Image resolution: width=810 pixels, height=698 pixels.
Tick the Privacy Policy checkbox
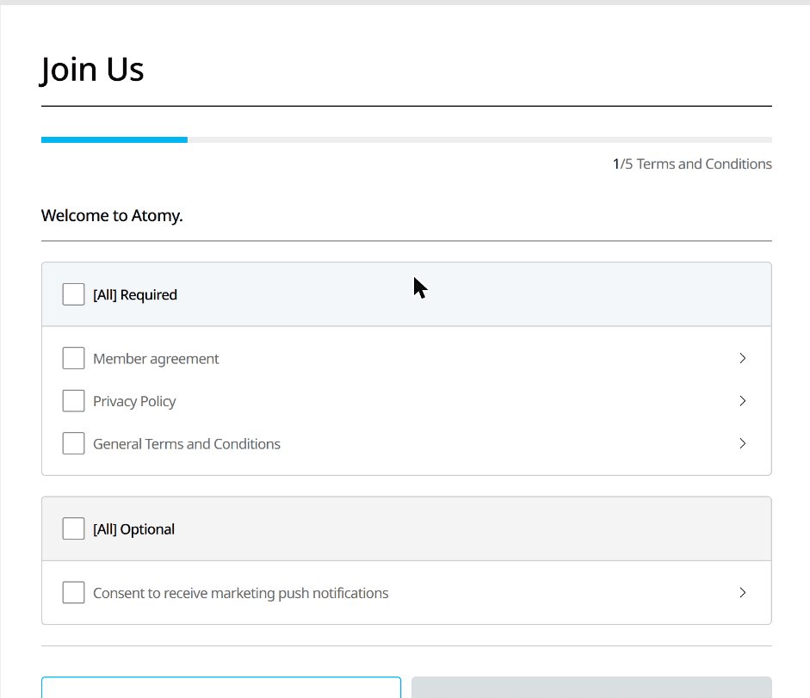click(x=73, y=401)
